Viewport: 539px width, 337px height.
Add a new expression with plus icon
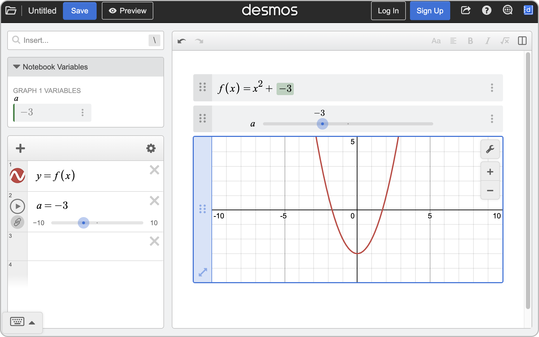click(x=20, y=148)
